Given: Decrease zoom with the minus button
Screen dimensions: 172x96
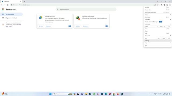Looking at the screenshot, I should (158, 26).
